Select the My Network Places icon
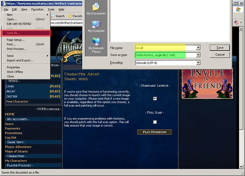Image resolution: width=245 pixels, height=176 pixels. pos(96,42)
